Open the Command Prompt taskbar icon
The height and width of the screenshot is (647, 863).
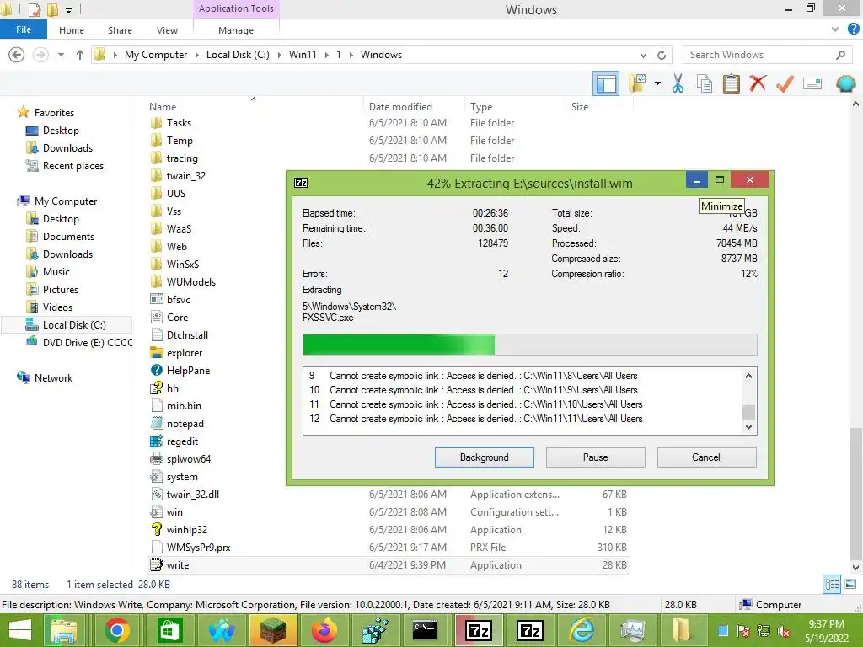click(x=425, y=631)
